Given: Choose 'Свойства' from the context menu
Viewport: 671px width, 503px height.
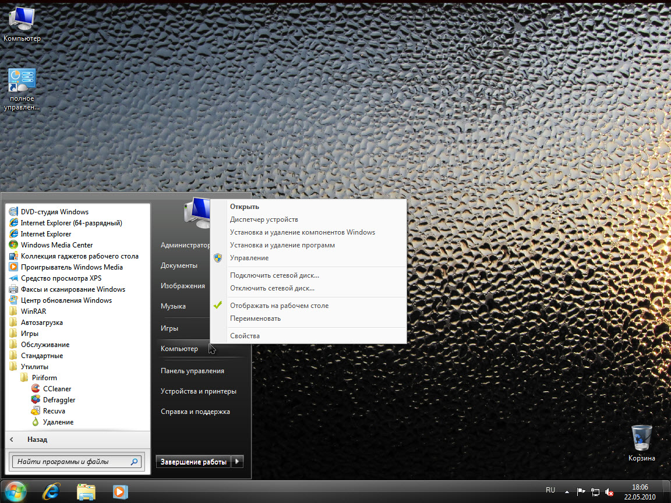Looking at the screenshot, I should 245,336.
